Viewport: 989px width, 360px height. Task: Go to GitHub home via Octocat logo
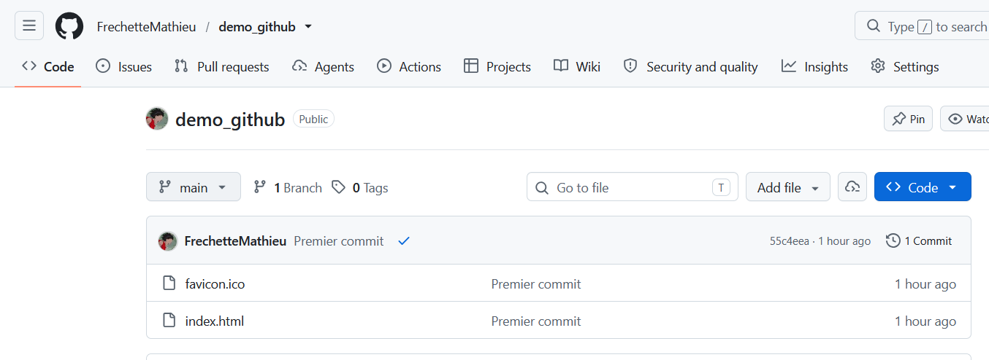69,26
